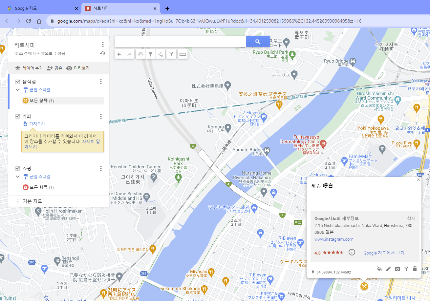Image resolution: width=430 pixels, height=301 pixels.
Task: Click the Koihigashi Park tree marker
Action: [x=178, y=178]
